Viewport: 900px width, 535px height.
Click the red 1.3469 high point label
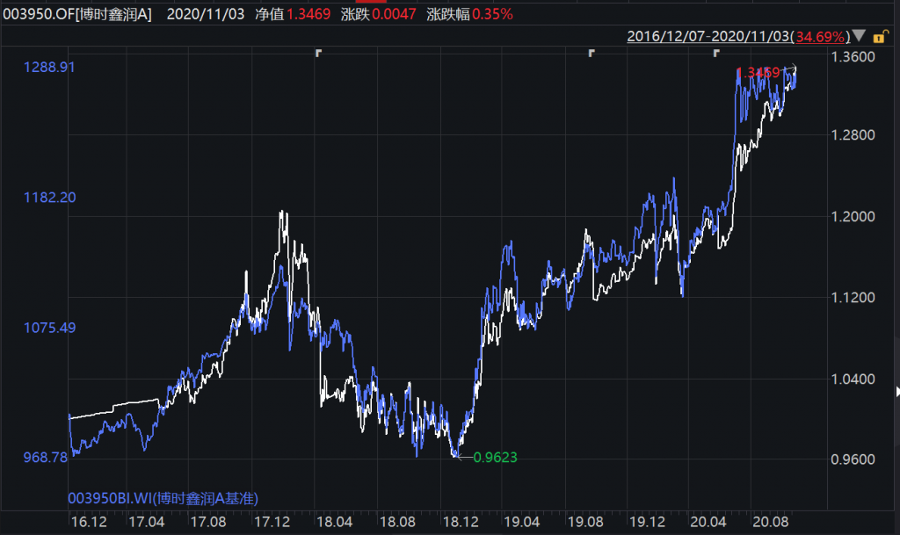tap(758, 71)
